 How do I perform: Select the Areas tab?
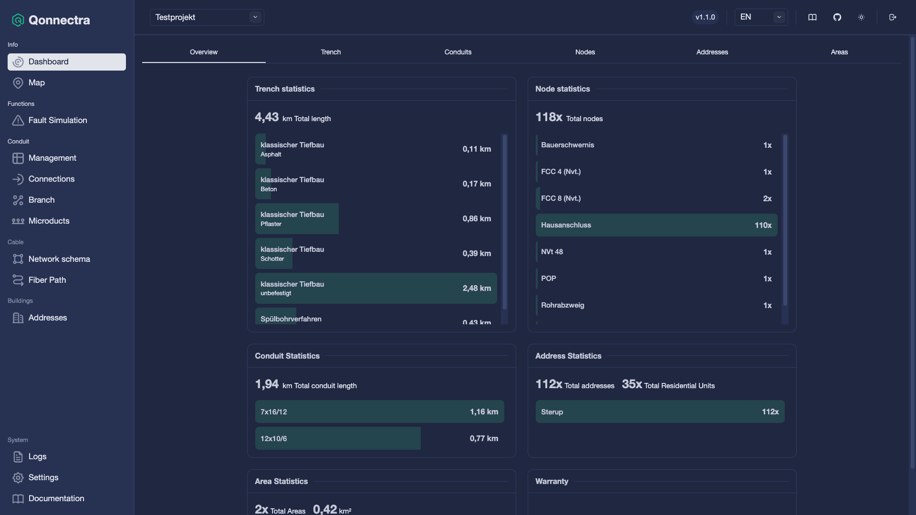tap(839, 52)
